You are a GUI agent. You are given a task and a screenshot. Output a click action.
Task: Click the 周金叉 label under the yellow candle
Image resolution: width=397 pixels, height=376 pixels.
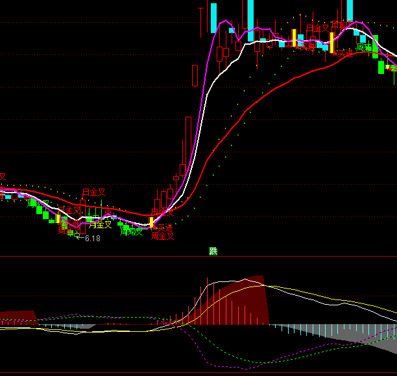pyautogui.click(x=163, y=236)
